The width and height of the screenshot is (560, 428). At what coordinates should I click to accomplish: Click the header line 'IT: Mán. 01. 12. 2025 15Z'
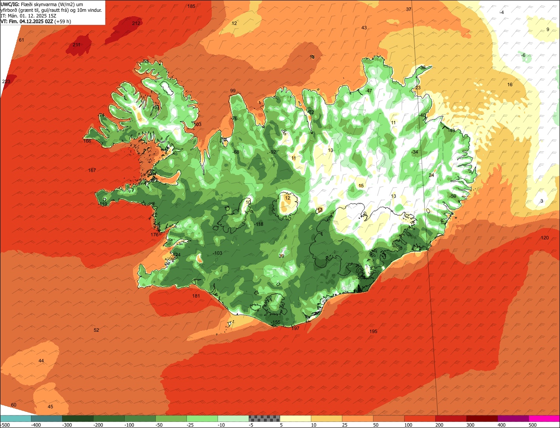[28, 15]
